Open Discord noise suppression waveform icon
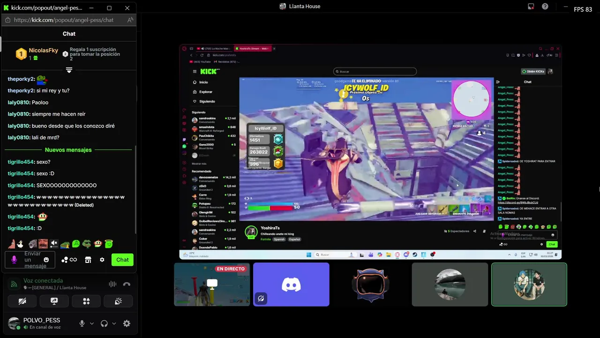The image size is (600, 338). (112, 284)
